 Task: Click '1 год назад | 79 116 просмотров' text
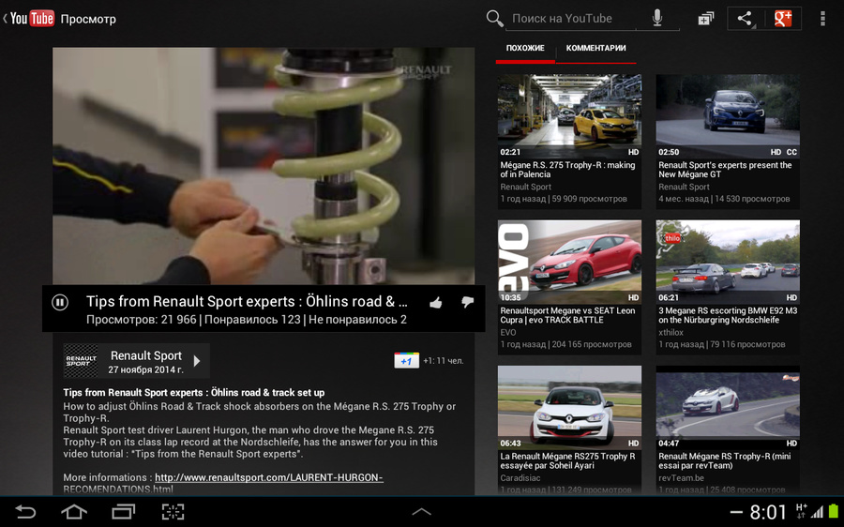[722, 344]
